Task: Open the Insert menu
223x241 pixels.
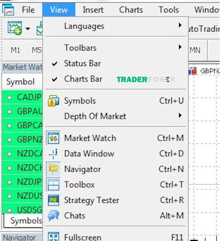Action: tap(93, 10)
